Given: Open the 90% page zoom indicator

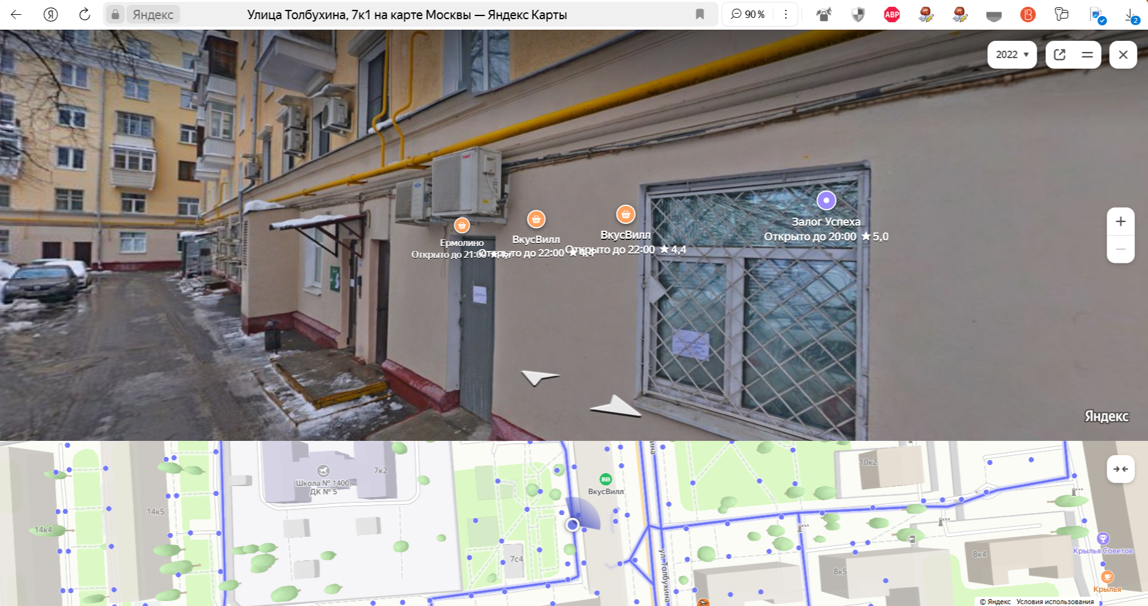Looking at the screenshot, I should [748, 14].
